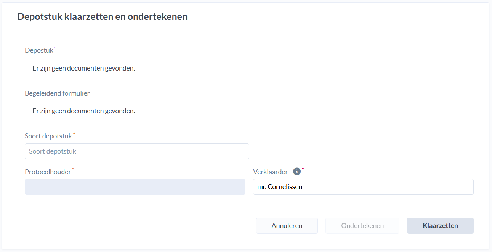
Task: Select the empty Protocolhouder field
Action: click(135, 187)
